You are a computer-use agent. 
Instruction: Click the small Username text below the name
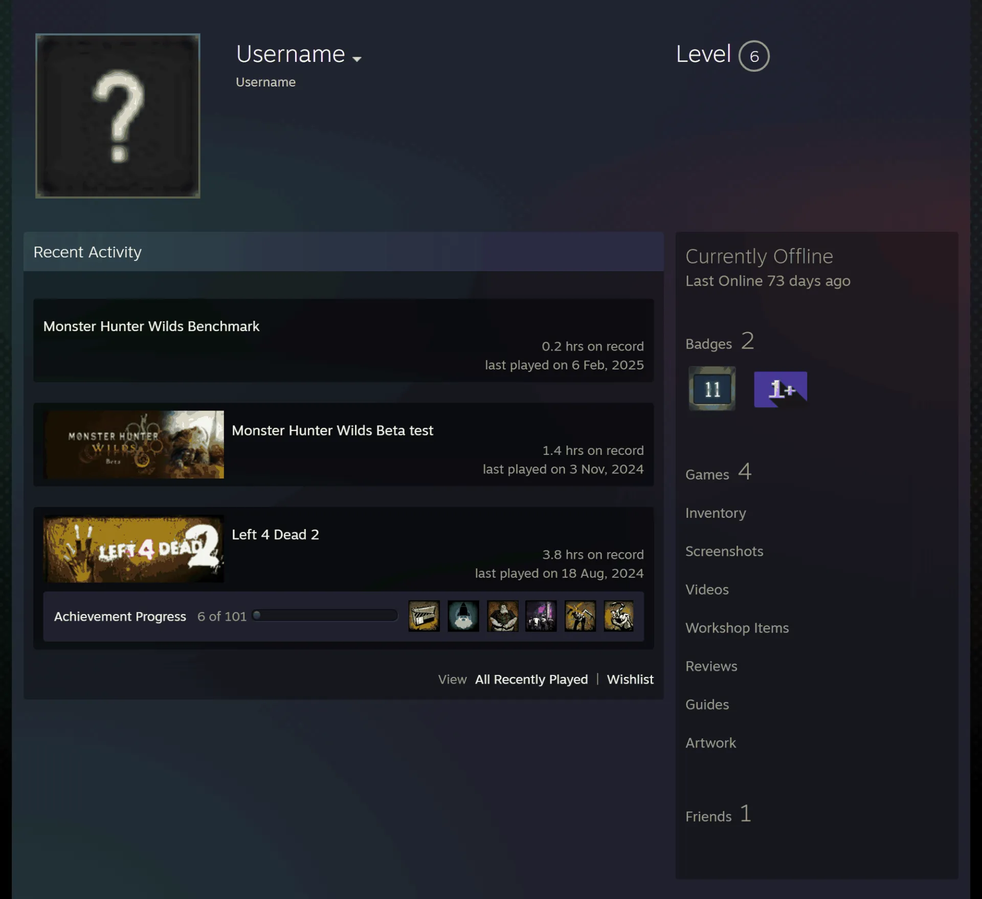(265, 82)
